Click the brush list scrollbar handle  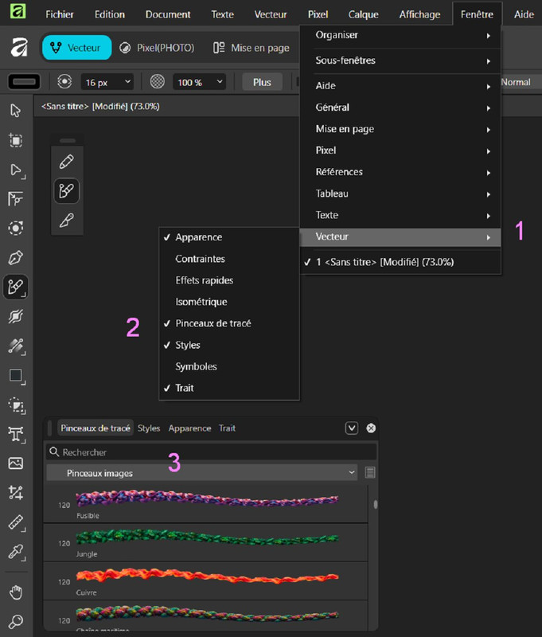(x=376, y=504)
